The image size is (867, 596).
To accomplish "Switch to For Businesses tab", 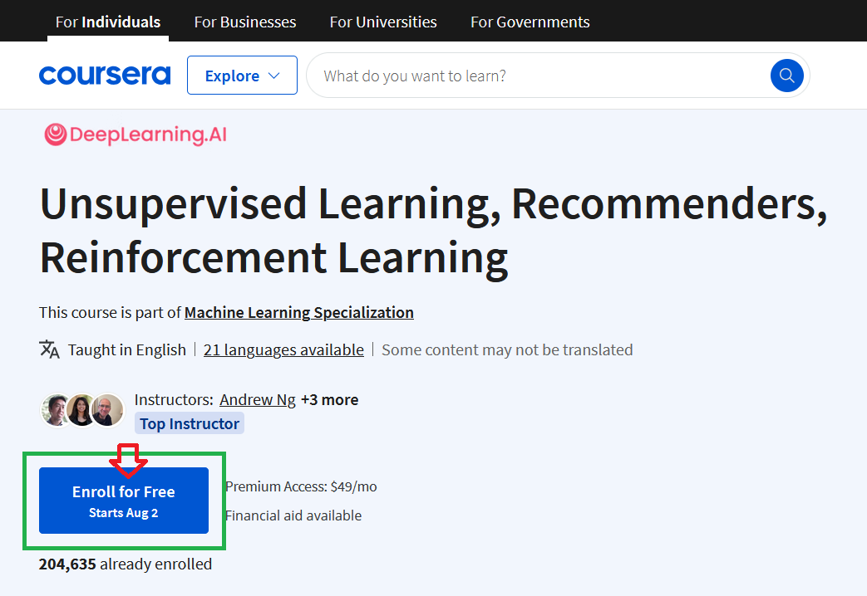I will (x=245, y=22).
